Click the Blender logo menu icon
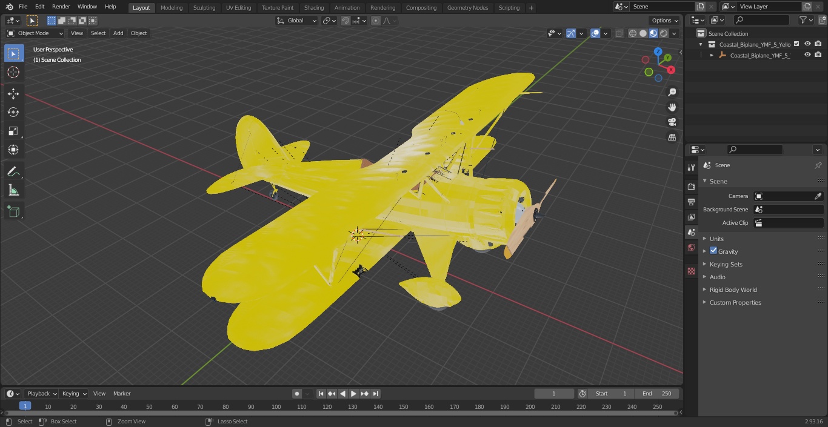 coord(9,7)
